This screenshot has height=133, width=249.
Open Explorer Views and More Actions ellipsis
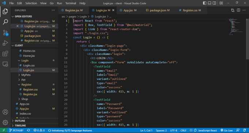point(53,10)
